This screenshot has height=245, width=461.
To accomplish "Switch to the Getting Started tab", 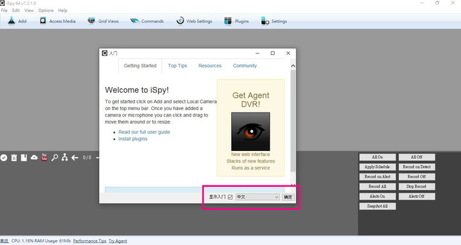I will pos(140,66).
